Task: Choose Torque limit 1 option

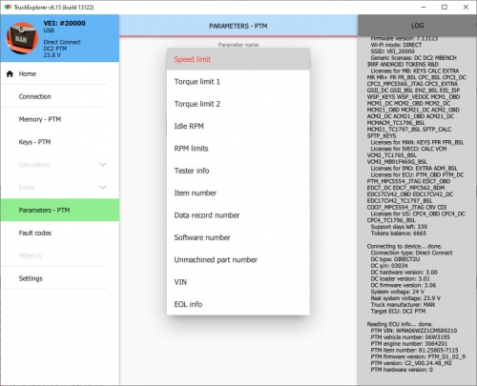Action: coord(238,82)
